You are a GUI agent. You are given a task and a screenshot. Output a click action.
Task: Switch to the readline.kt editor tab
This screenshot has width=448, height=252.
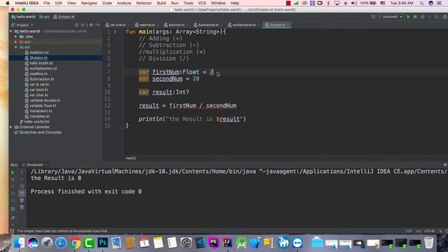[147, 25]
